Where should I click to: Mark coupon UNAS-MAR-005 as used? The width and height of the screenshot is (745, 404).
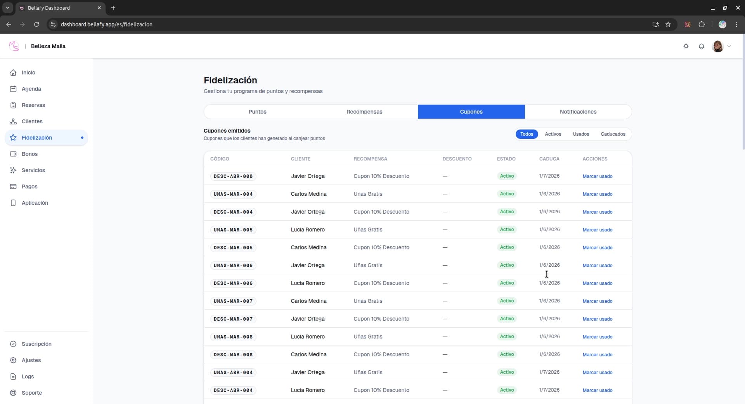click(x=597, y=230)
